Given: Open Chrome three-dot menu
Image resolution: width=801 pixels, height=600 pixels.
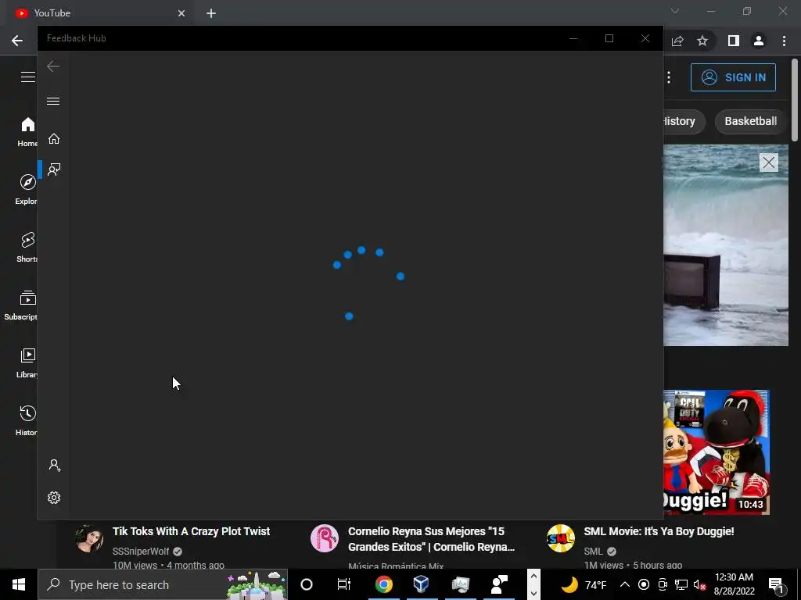Looking at the screenshot, I should coord(784,41).
